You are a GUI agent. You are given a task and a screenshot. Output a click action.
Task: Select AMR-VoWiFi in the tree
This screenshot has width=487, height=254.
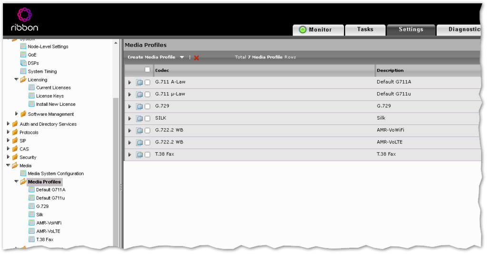[49, 223]
